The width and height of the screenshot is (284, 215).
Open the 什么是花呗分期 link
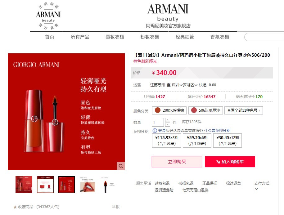tap(217, 131)
